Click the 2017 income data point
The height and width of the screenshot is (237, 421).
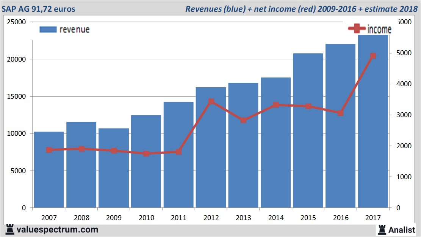pyautogui.click(x=373, y=56)
